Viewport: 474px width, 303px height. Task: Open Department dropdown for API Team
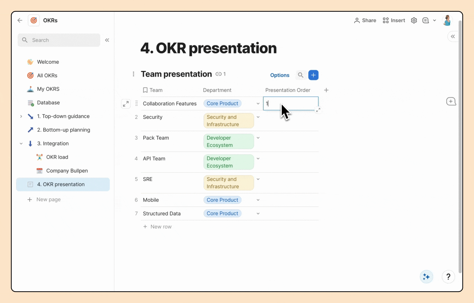point(258,159)
